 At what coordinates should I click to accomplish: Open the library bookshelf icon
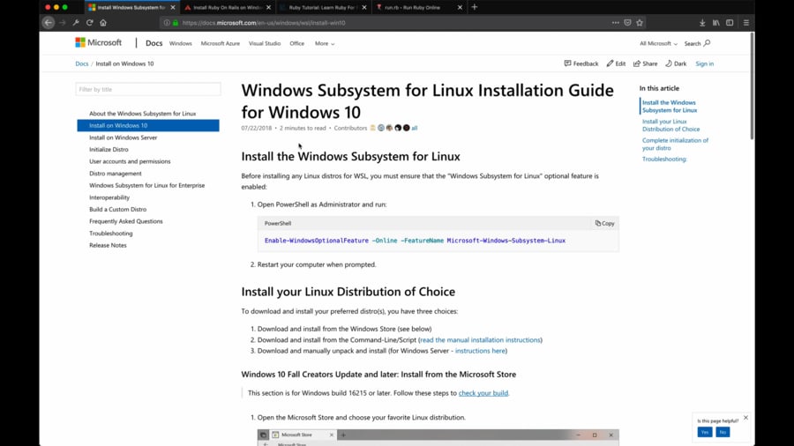pyautogui.click(x=716, y=23)
